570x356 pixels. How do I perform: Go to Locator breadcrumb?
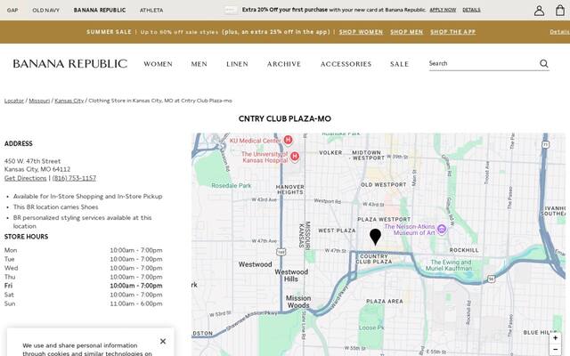coord(14,101)
